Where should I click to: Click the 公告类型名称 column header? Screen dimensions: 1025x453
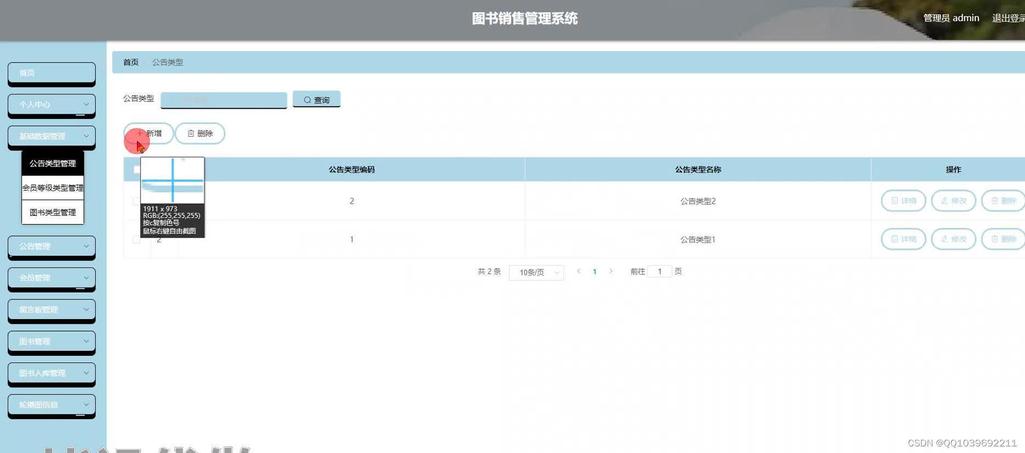(x=698, y=170)
